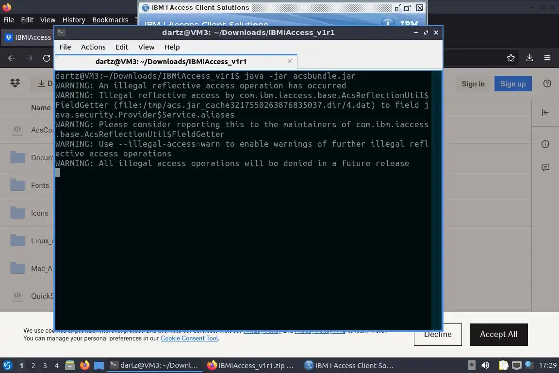559x373 pixels.
Task: Click the network monitor tray icon
Action: [516, 365]
